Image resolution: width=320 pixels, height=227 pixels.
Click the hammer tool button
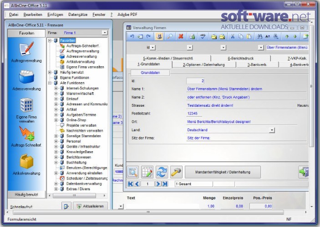coord(176,172)
